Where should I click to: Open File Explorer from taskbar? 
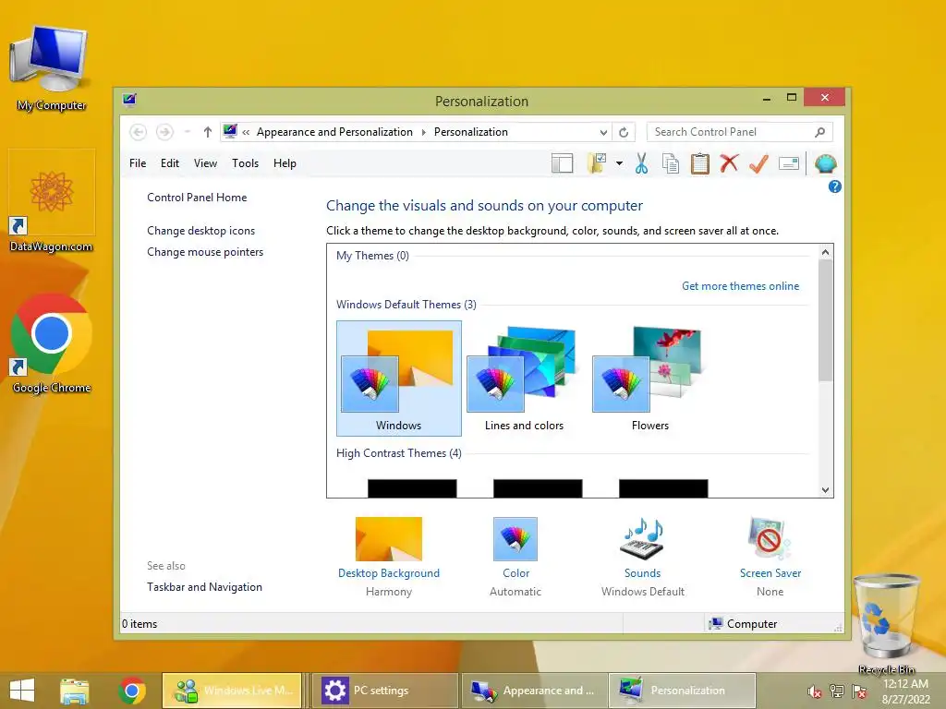(74, 691)
